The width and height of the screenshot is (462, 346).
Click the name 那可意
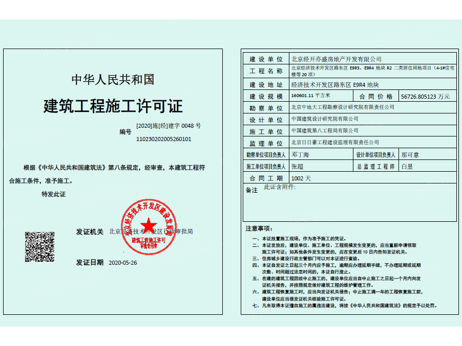(x=410, y=155)
